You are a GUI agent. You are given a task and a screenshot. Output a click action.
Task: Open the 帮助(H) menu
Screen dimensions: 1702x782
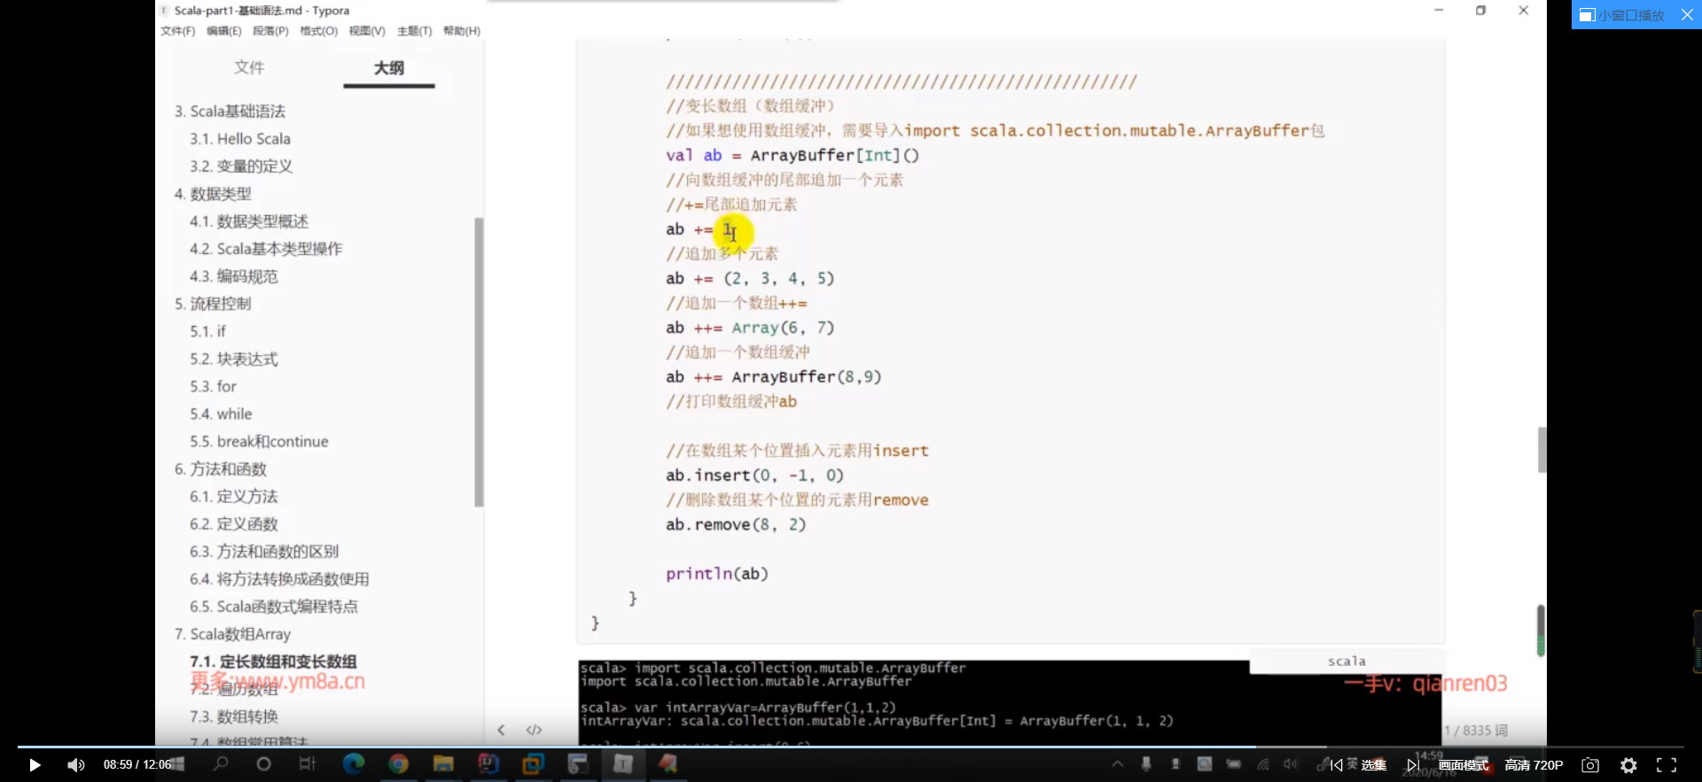click(462, 31)
